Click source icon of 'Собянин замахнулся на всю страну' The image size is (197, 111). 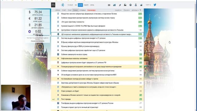58,54
